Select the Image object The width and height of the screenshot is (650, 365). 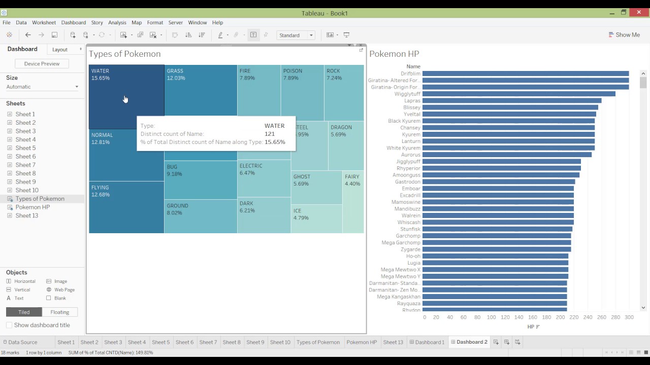click(56, 281)
